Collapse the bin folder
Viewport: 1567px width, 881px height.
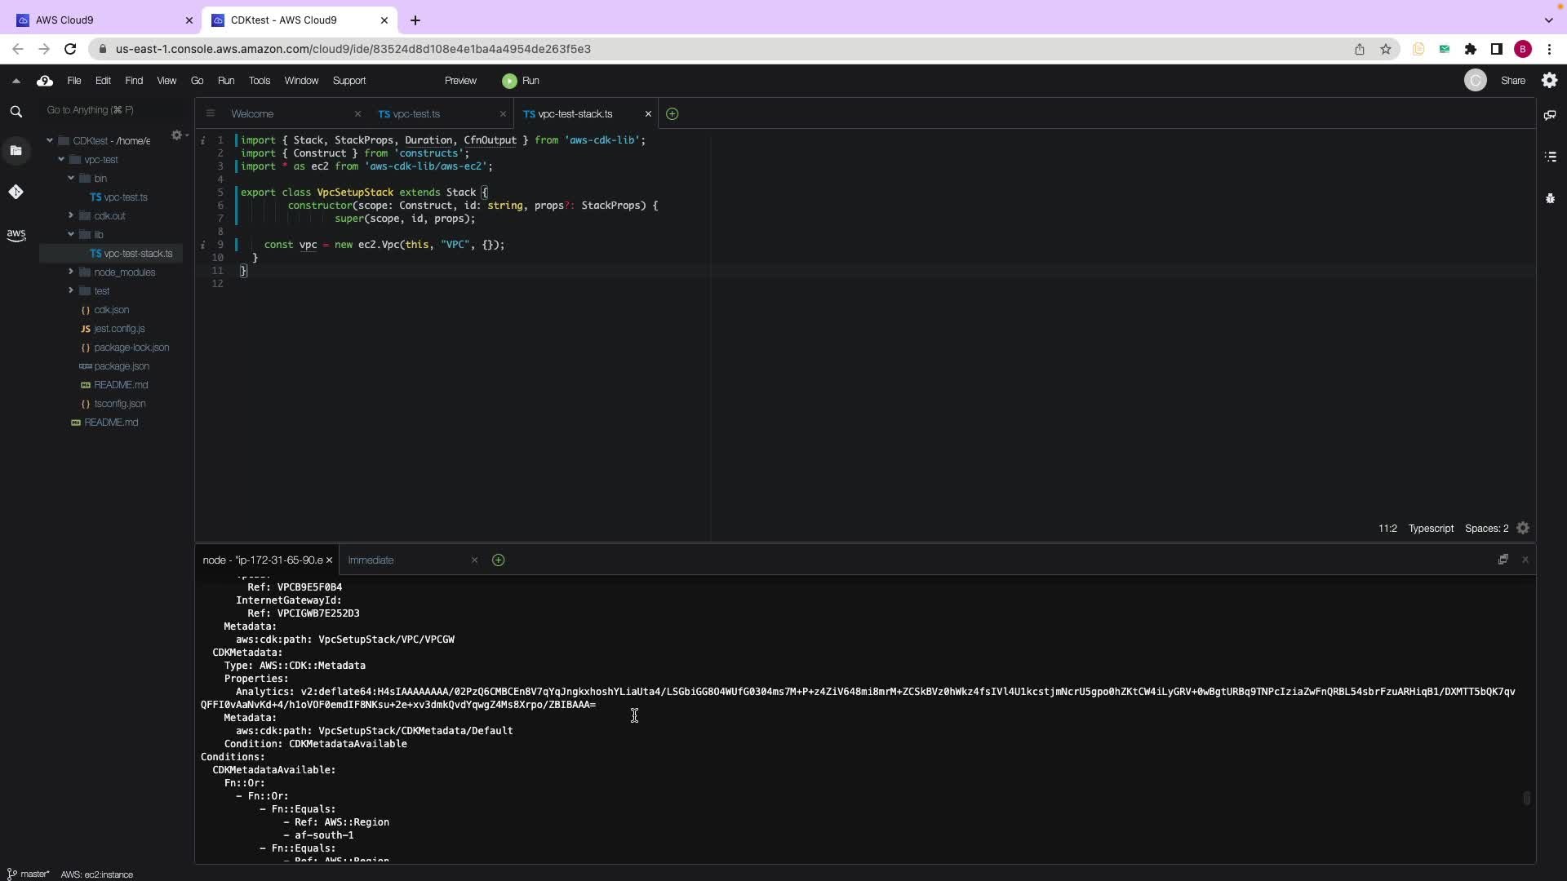point(71,178)
